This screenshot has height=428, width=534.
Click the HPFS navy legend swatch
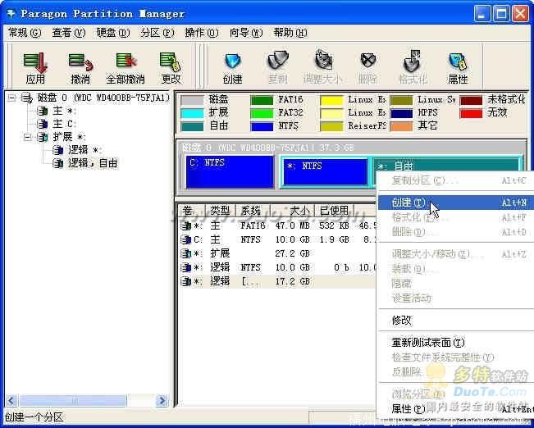(401, 113)
